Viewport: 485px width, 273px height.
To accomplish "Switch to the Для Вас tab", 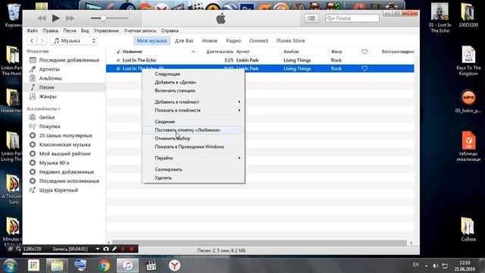I will click(184, 40).
